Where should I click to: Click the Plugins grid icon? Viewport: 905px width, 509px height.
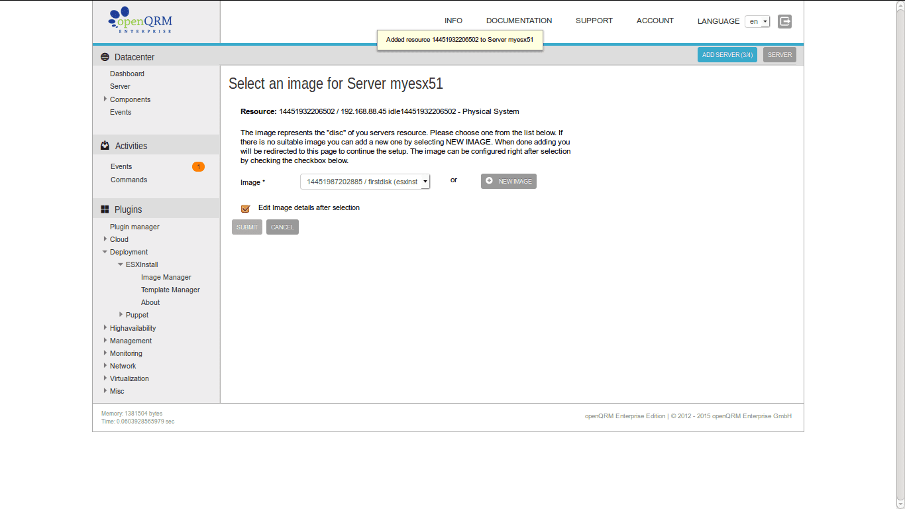(x=105, y=209)
